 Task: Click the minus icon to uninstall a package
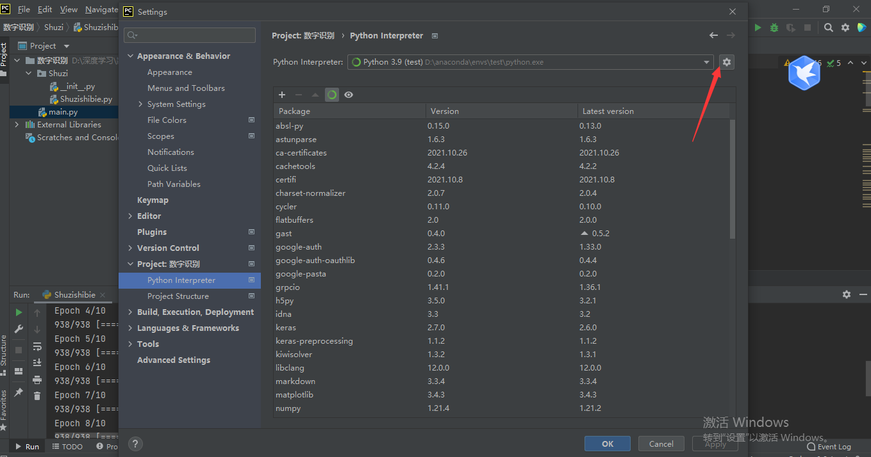pos(299,95)
